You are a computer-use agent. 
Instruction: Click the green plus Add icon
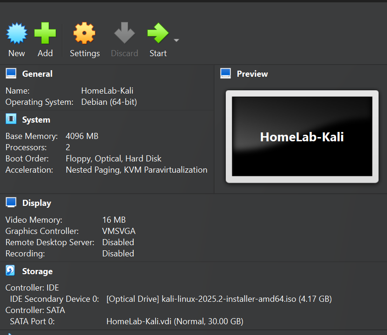pos(45,34)
